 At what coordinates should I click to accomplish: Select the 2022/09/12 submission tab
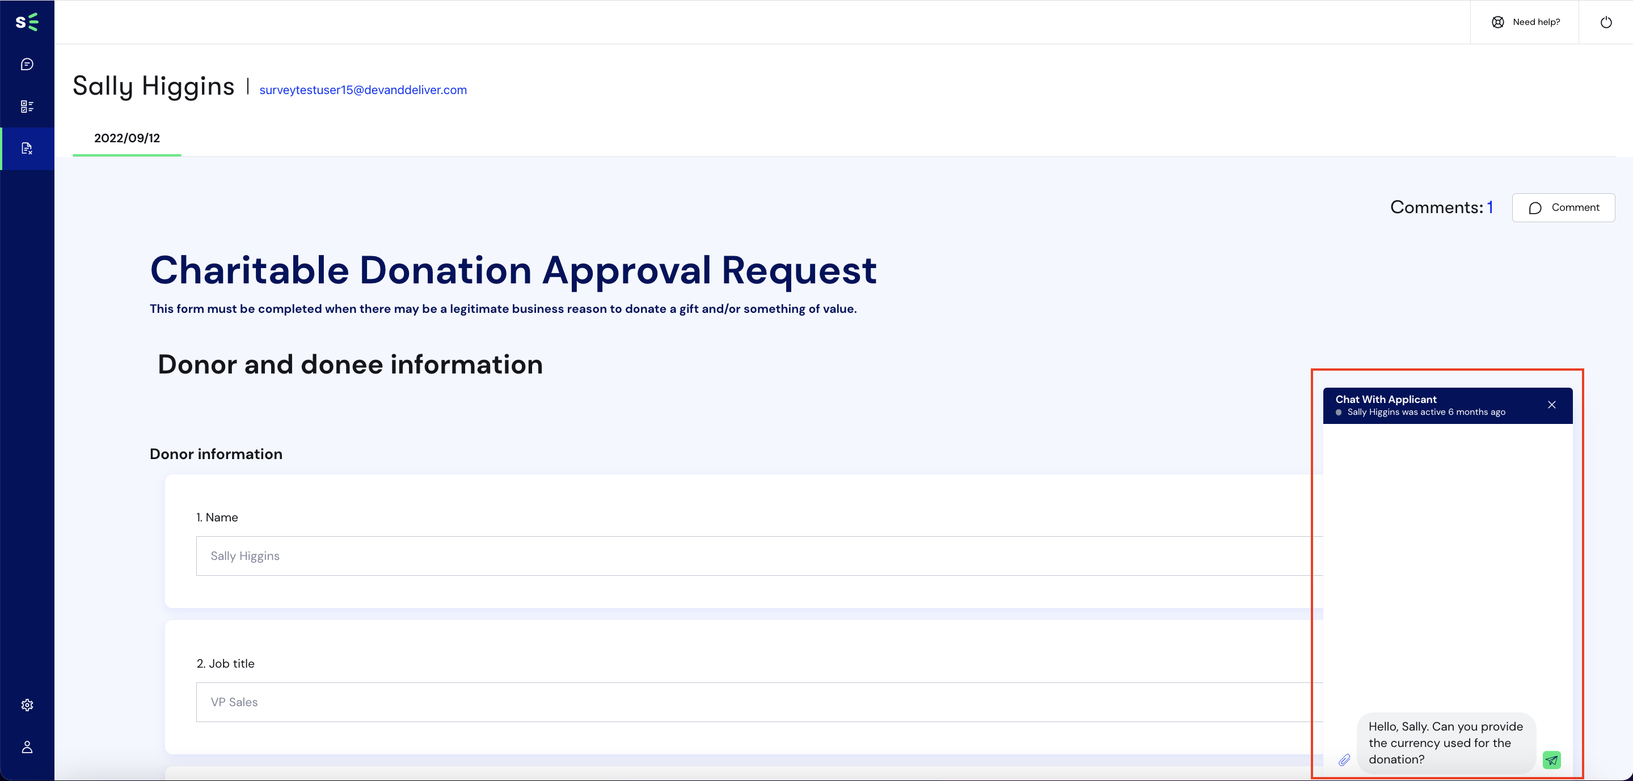(x=126, y=137)
